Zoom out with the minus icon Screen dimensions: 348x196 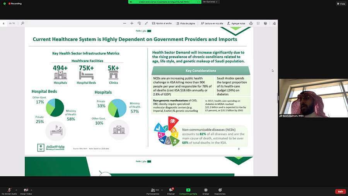[x=125, y=23]
